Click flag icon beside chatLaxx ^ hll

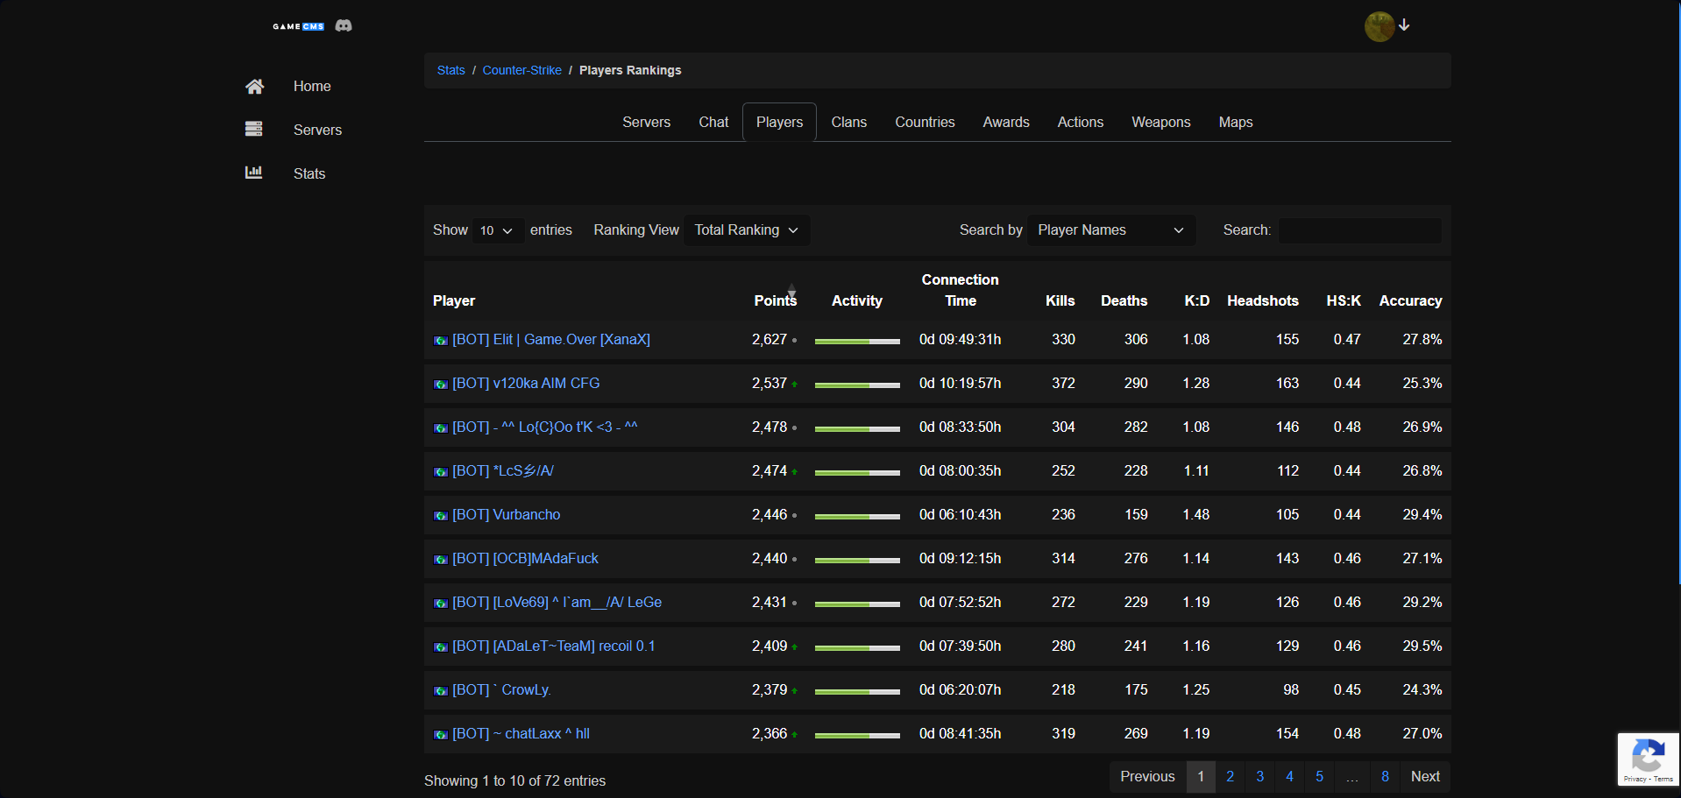click(441, 735)
